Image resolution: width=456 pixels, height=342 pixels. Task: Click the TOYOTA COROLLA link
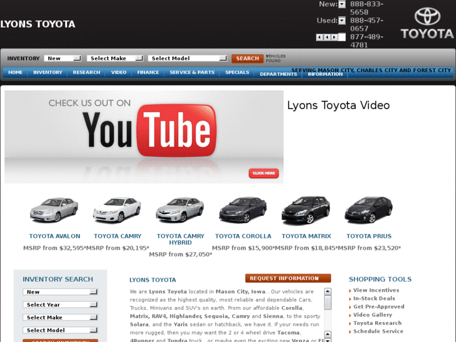coord(243,236)
